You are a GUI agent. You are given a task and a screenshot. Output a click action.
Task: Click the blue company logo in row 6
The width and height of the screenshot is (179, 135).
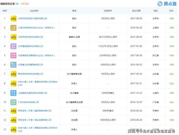(x=13, y=65)
